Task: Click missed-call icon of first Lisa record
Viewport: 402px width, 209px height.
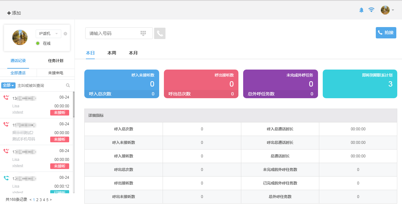Action: pyautogui.click(x=6, y=98)
